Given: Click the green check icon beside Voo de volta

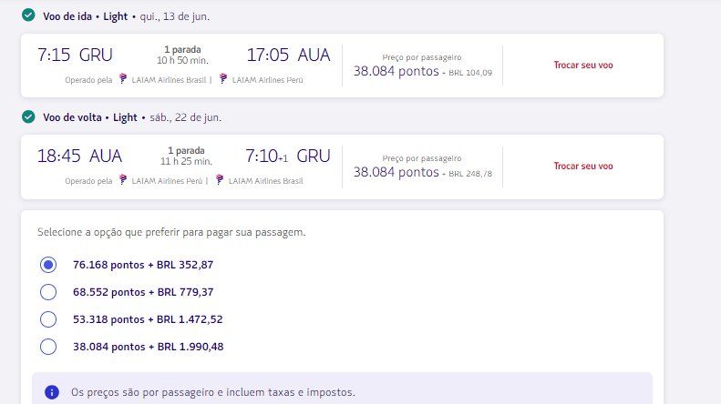Looking at the screenshot, I should pos(28,116).
